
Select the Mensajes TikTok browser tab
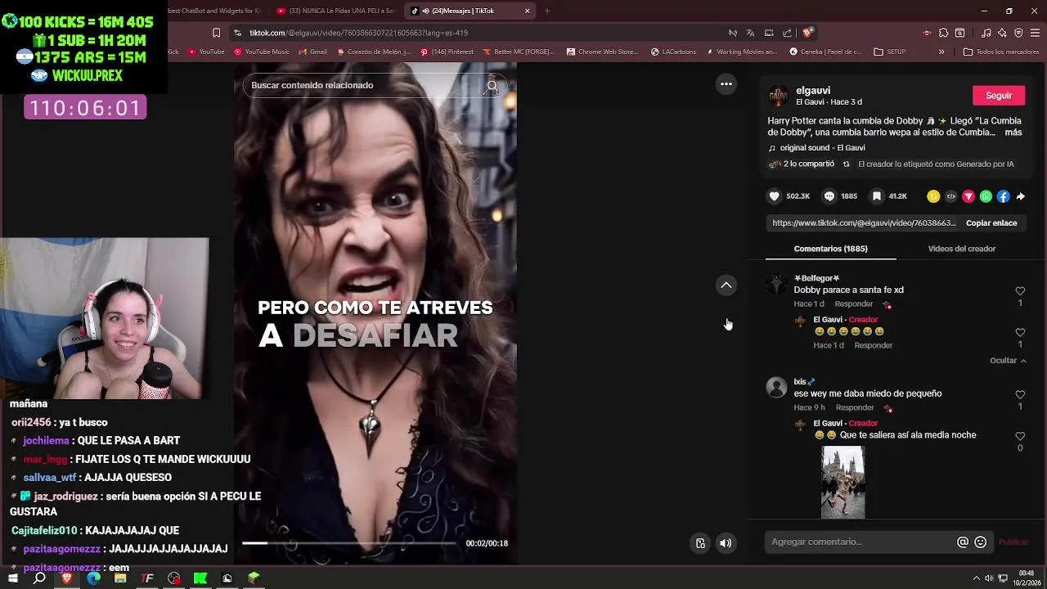coord(470,11)
